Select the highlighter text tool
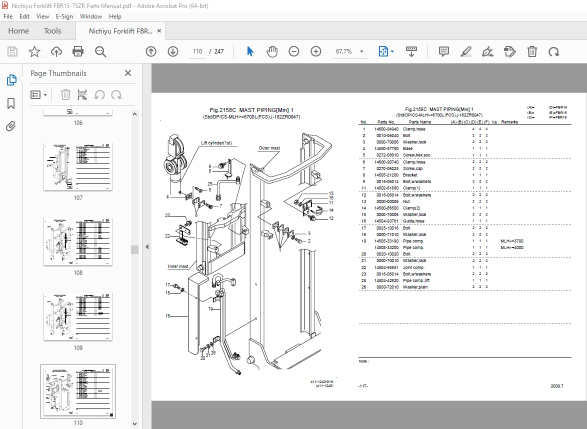 465,51
